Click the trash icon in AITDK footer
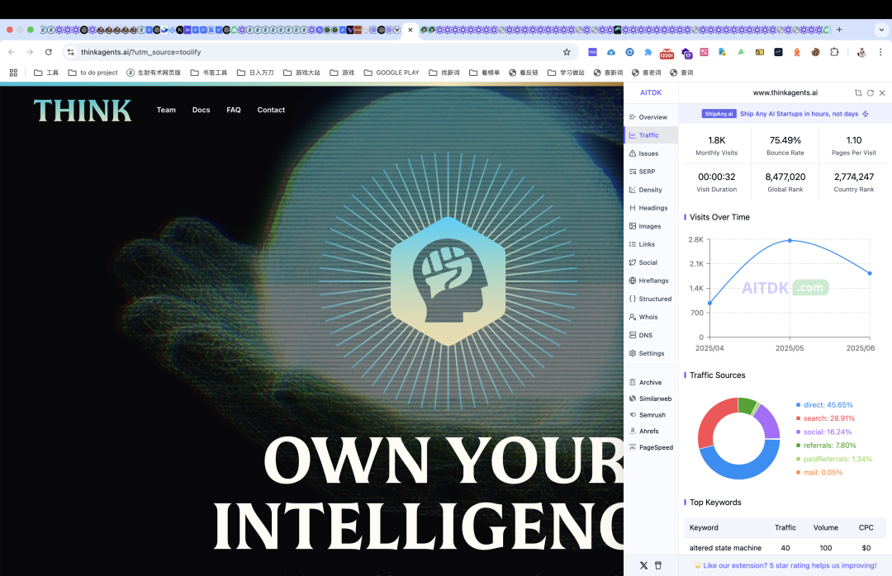The height and width of the screenshot is (576, 892). [658, 566]
